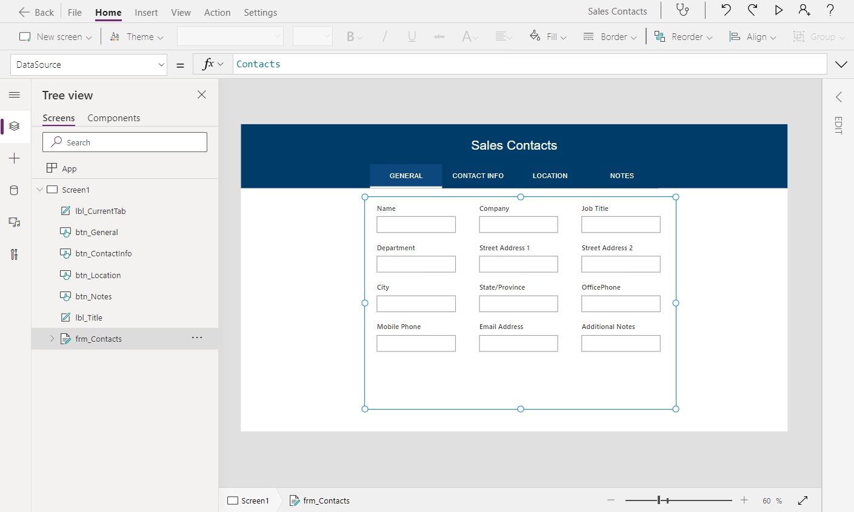
Task: Toggle bold text formatting
Action: coord(352,36)
